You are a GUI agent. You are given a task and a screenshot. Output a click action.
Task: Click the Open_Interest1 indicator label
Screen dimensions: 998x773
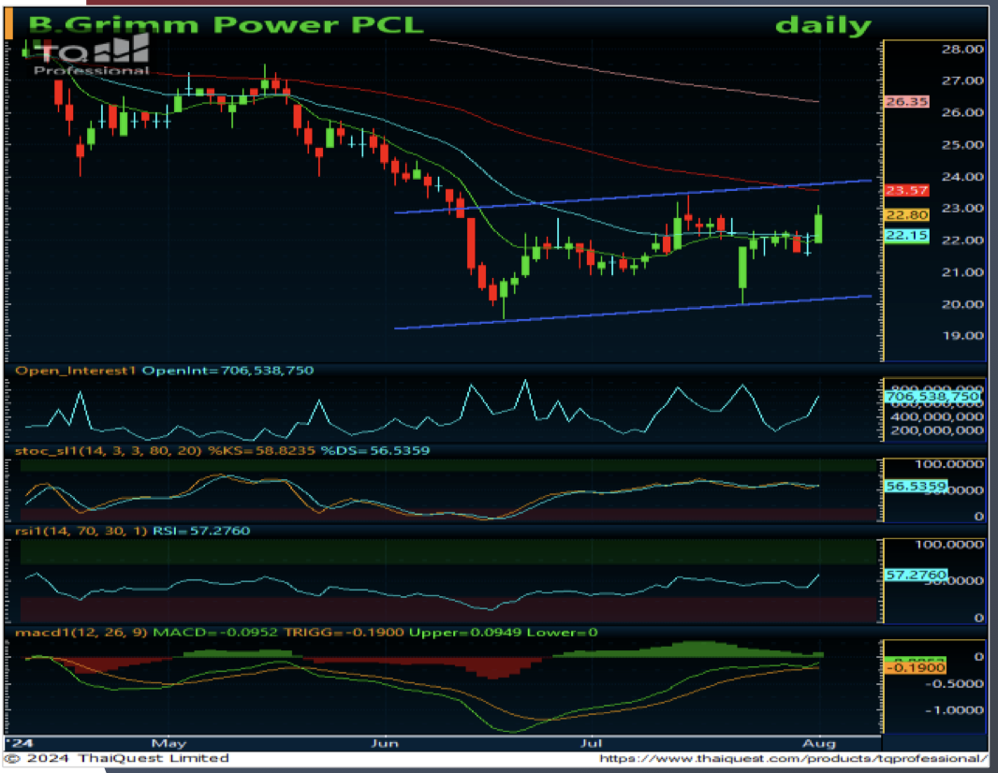click(x=75, y=371)
